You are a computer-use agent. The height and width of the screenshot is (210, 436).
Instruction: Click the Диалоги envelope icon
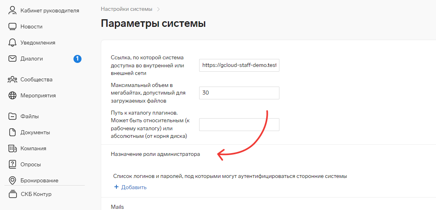12,59
